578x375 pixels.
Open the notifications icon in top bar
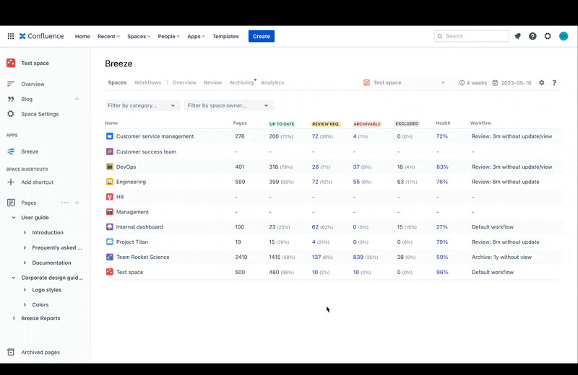tap(517, 36)
